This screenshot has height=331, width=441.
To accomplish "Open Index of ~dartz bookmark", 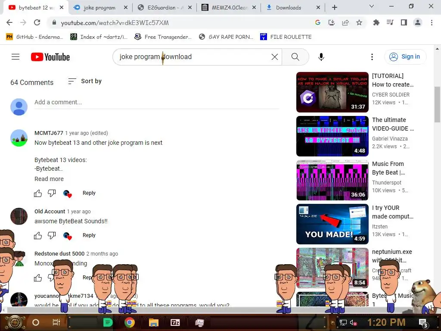I will point(99,37).
